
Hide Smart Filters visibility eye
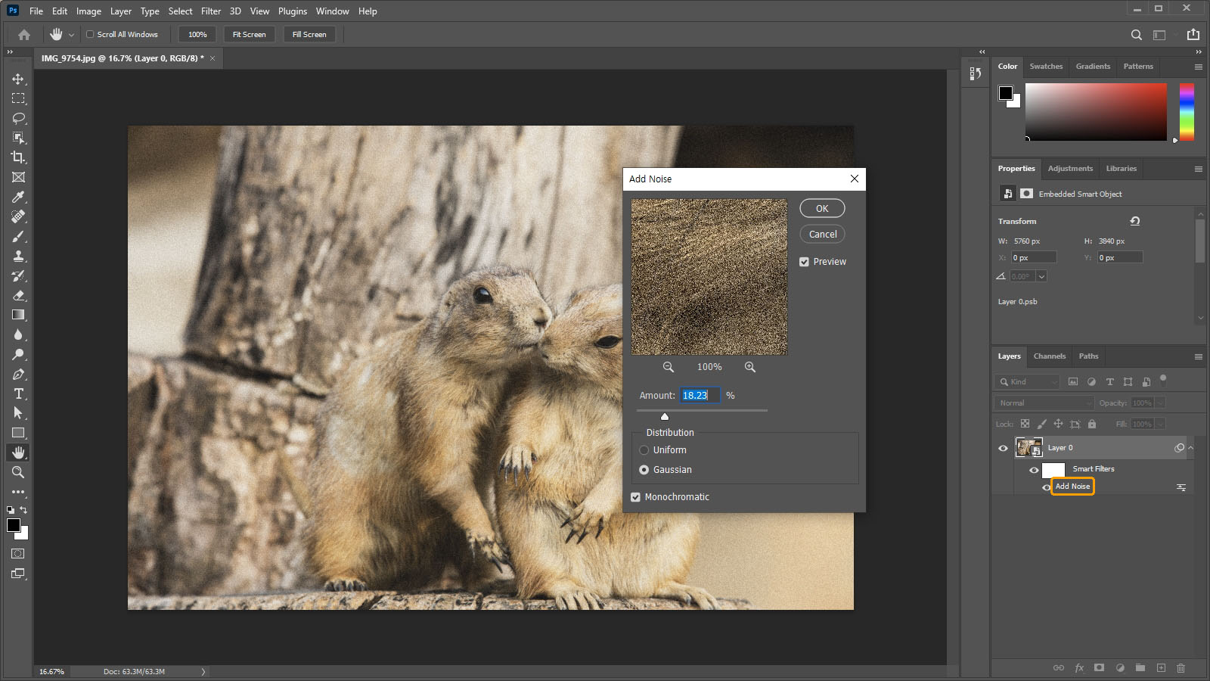[x=1034, y=470]
